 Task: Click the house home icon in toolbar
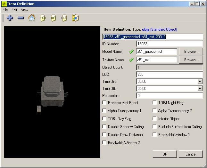click(32, 18)
